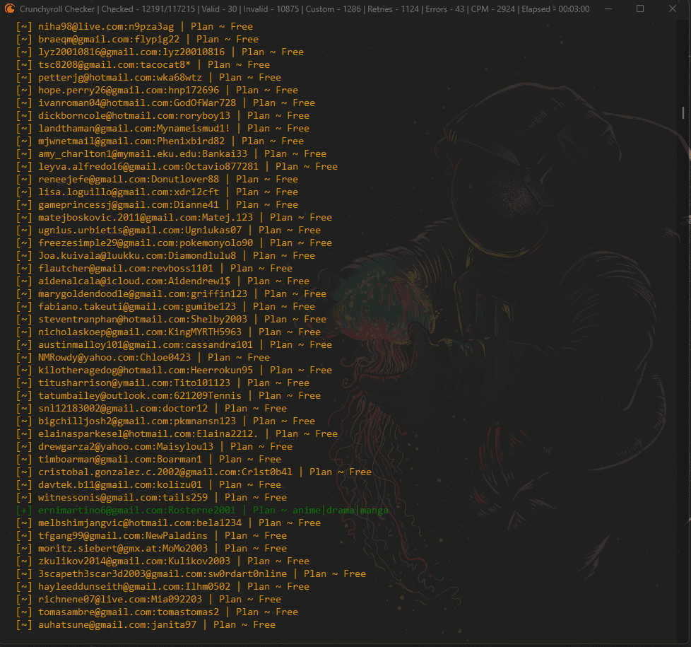Screen dimensions: 691x647
Task: Click the 'Valid - 30' counter in title
Action: point(219,9)
